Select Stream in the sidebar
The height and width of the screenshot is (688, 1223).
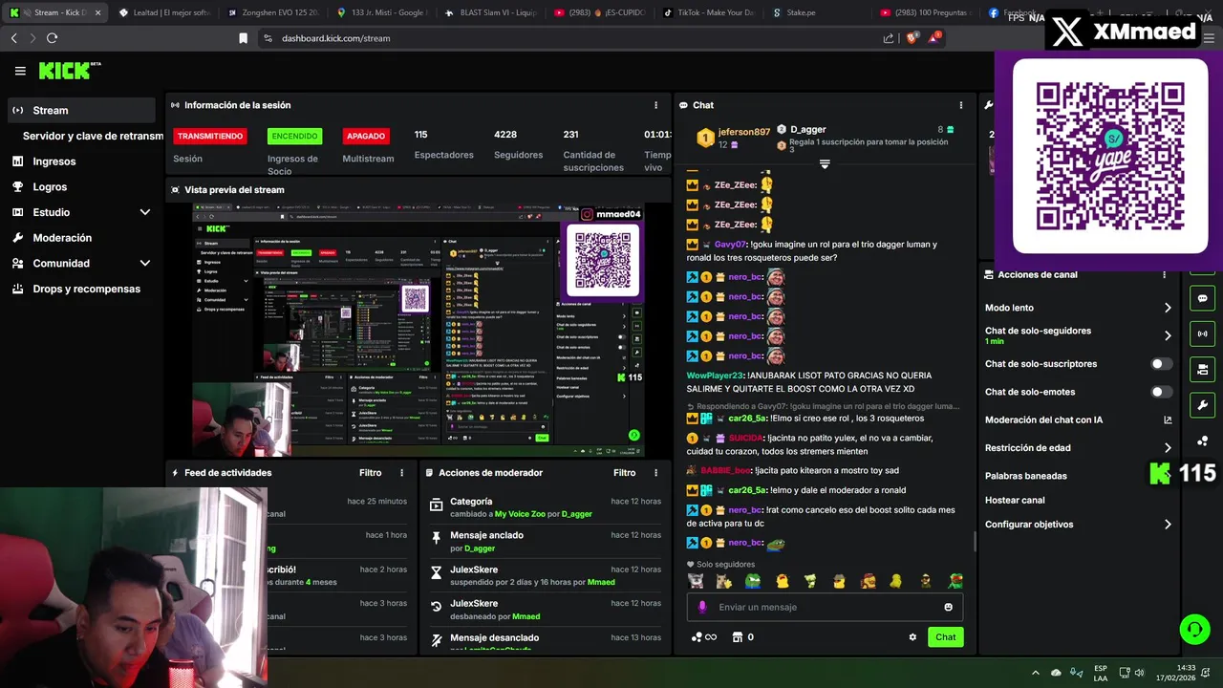click(80, 110)
